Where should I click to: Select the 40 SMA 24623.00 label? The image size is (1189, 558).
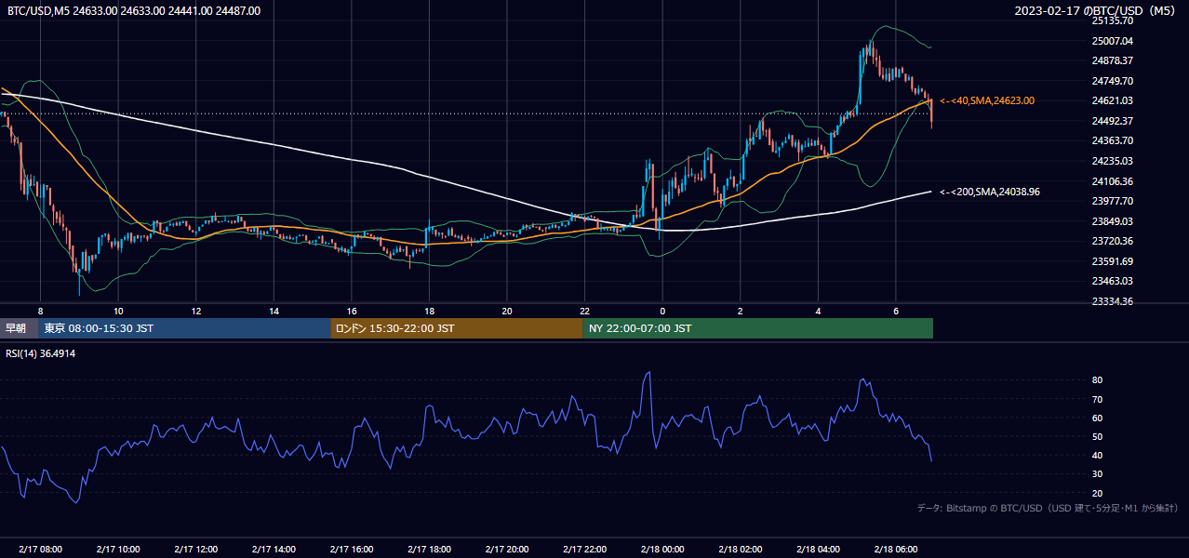[987, 100]
